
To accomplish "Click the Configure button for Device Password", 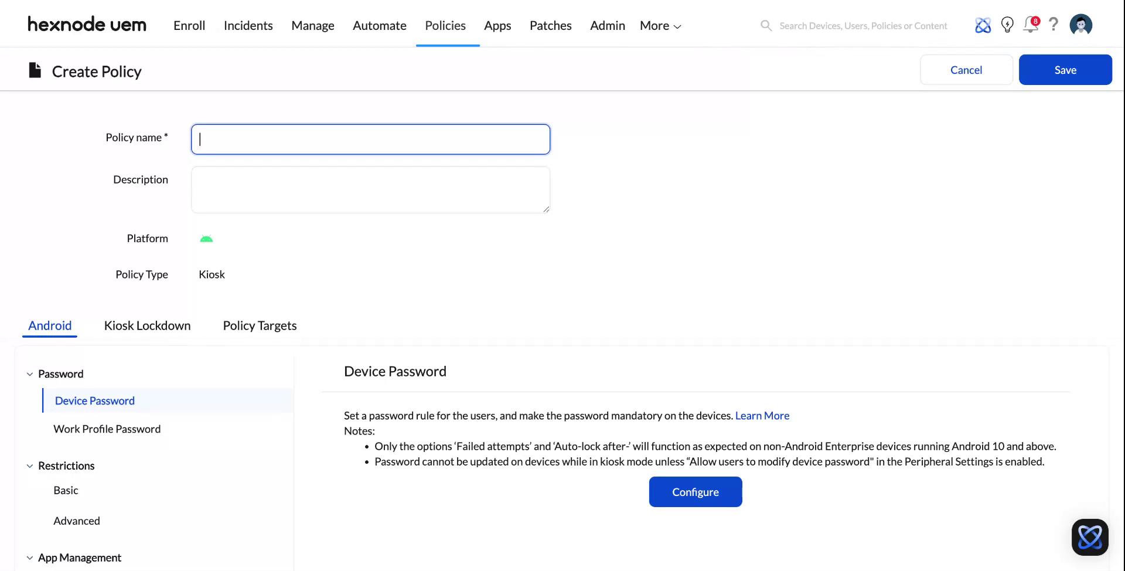I will 696,492.
